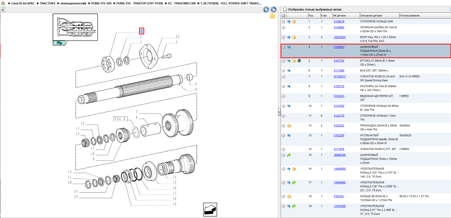Add part 5144962 with plus icon
Image resolution: width=451 pixels, height=218 pixels.
click(283, 27)
